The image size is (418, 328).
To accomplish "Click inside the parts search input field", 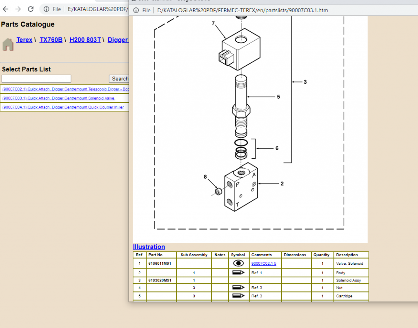I will pyautogui.click(x=36, y=78).
